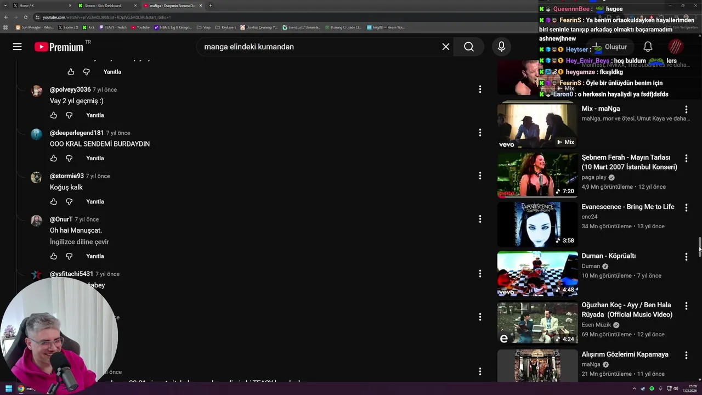Reply to @polveyy3036 with Yanıtla

95,115
